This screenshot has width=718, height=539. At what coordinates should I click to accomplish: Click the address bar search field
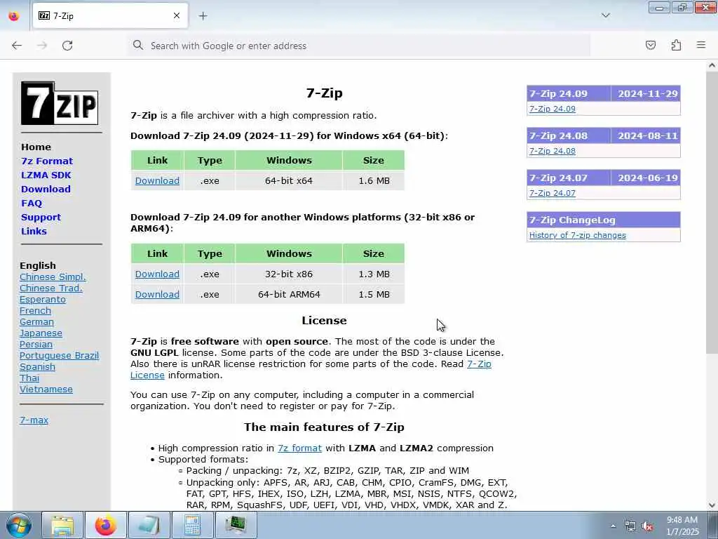359,46
